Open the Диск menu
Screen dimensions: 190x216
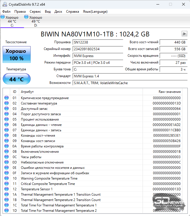[x=58, y=12]
